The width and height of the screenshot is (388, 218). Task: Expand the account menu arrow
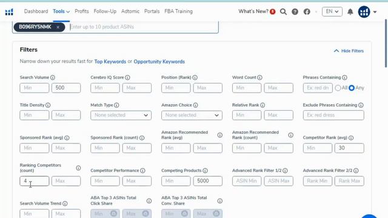point(375,12)
